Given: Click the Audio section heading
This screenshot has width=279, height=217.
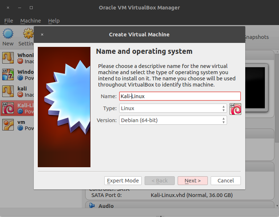Looking at the screenshot, I should click(x=106, y=206).
